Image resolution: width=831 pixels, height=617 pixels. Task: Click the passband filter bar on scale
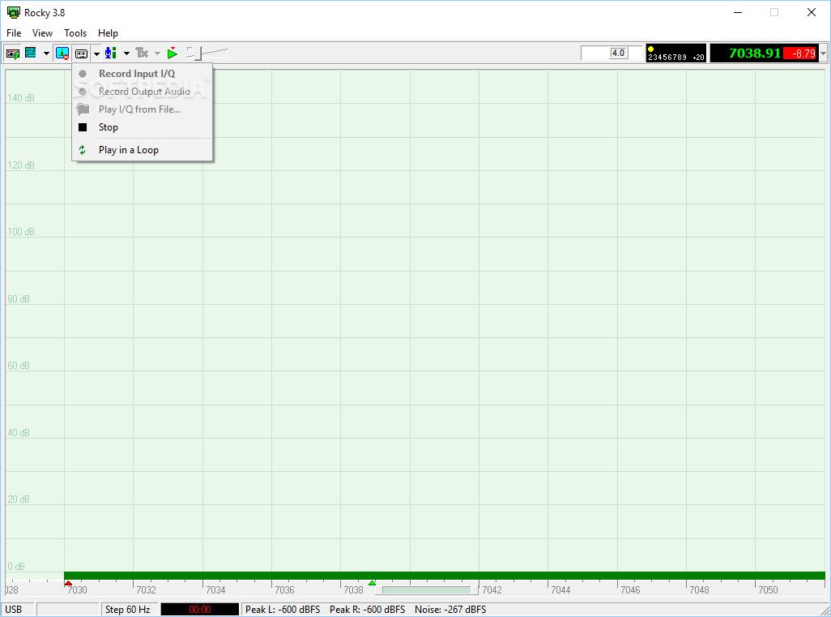click(427, 590)
